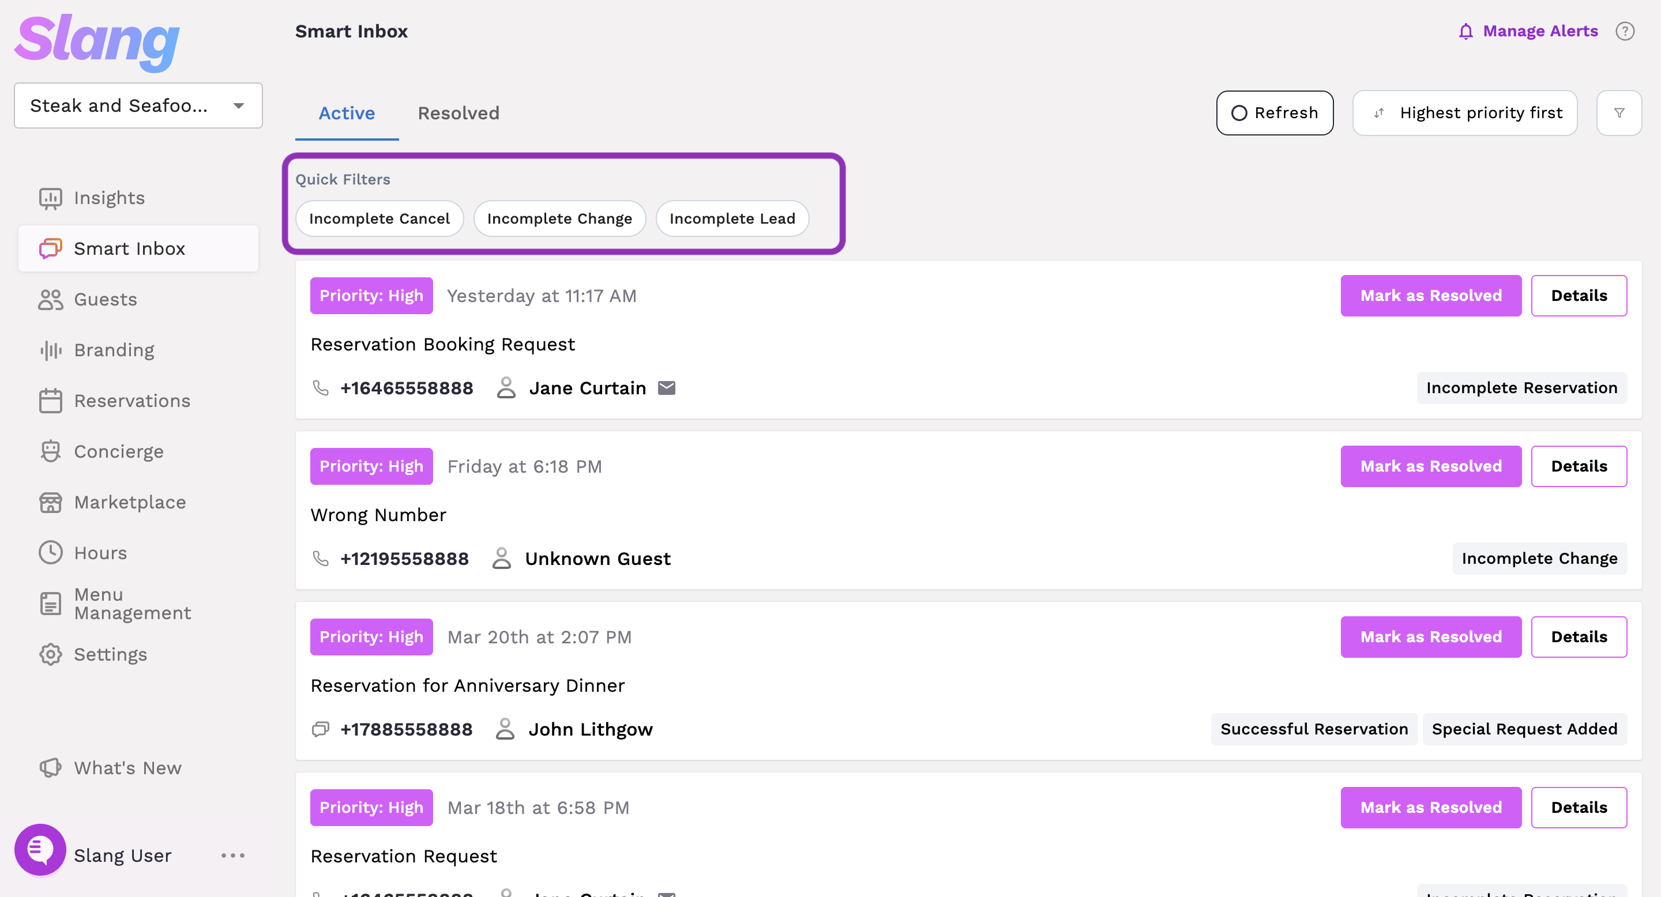Click phone number +17885558888
Screen dimensions: 1661x897
pos(407,729)
